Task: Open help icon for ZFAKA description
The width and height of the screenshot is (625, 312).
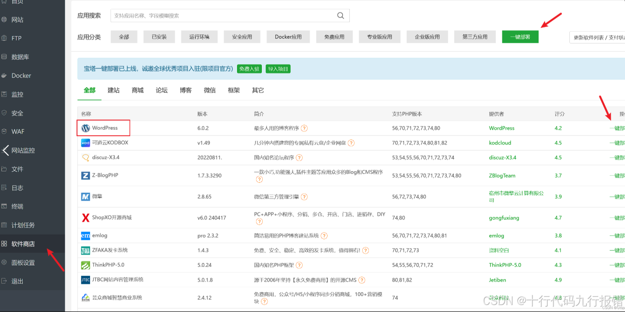Action: (365, 250)
